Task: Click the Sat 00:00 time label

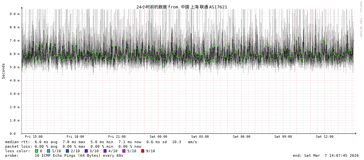Action: [158, 137]
